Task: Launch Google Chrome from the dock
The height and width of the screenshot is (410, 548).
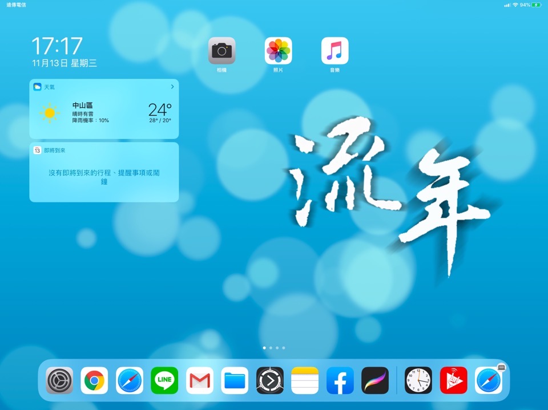Action: click(94, 380)
